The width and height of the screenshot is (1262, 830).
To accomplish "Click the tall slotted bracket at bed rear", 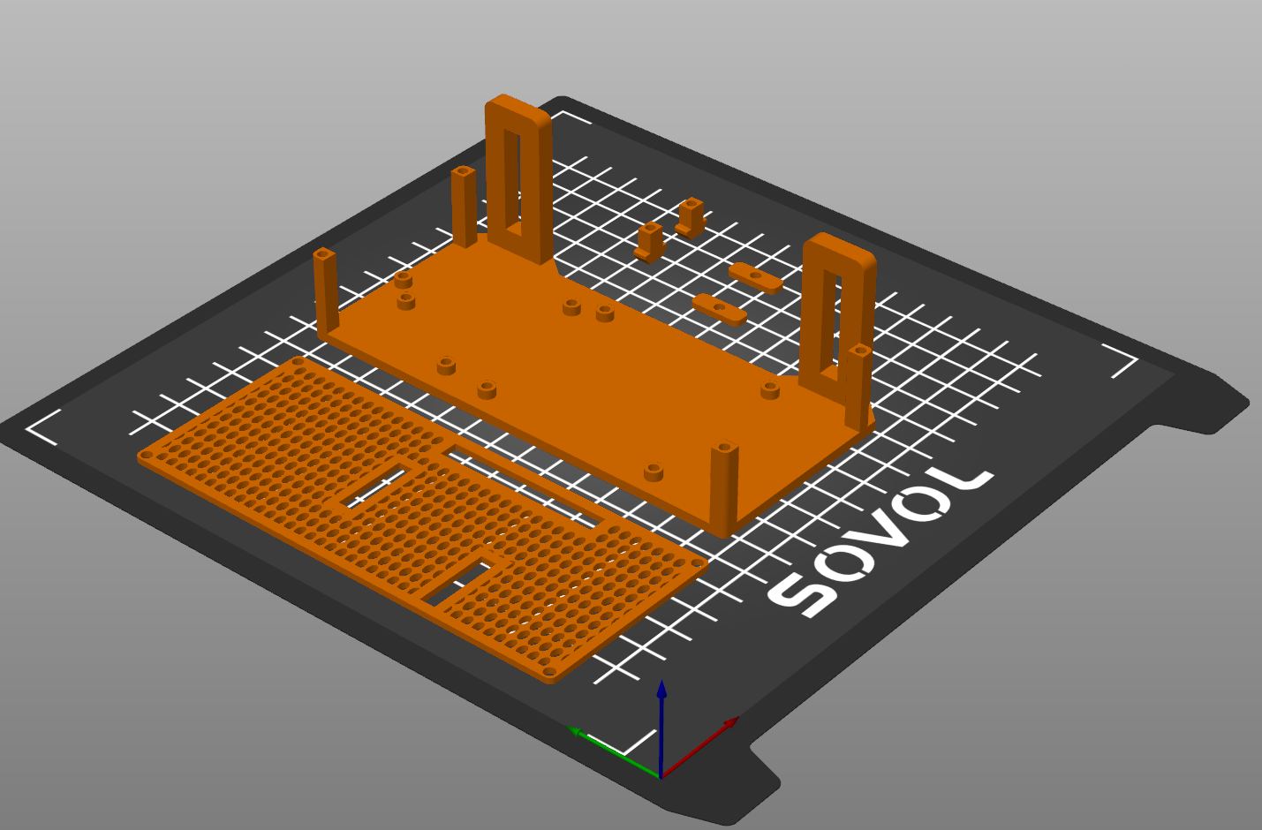I will coord(519,179).
